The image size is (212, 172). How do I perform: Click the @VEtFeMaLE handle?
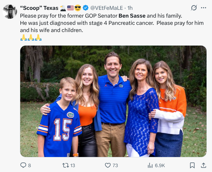106,8
